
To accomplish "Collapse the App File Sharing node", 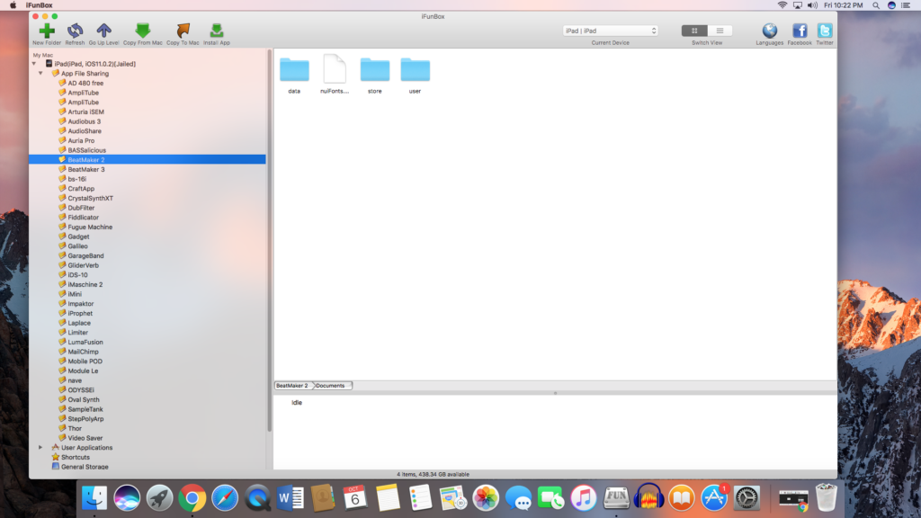I will [40, 74].
